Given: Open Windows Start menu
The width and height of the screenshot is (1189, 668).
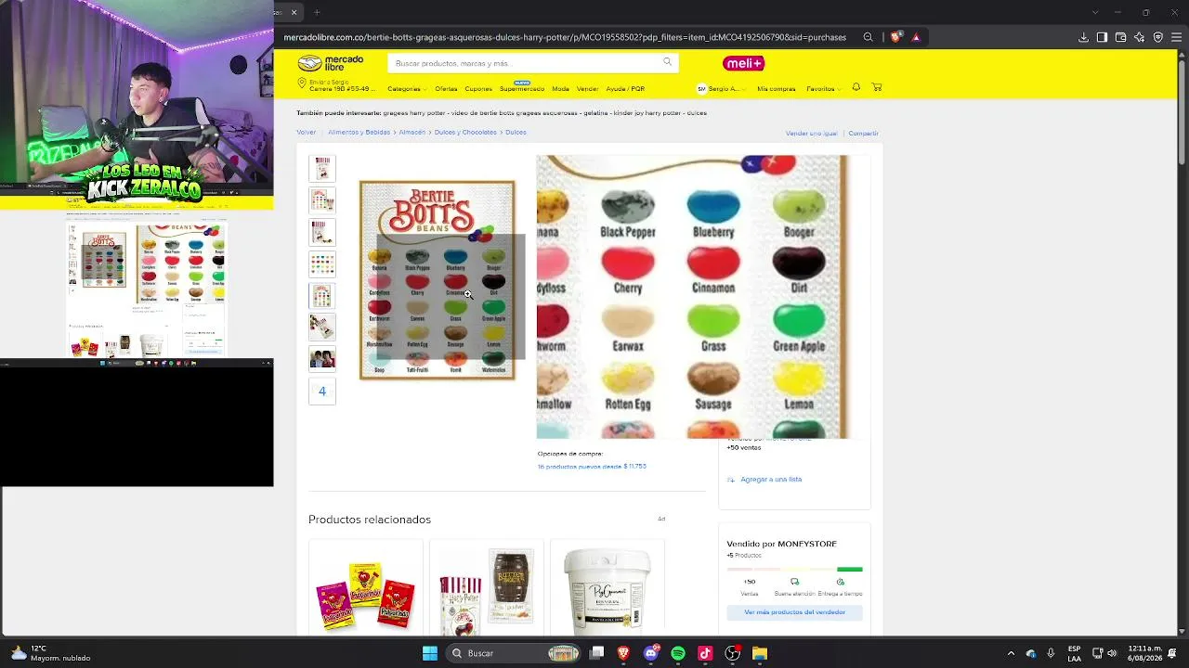Looking at the screenshot, I should [x=430, y=653].
